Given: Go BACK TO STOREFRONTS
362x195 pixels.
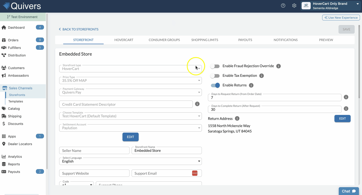Looking at the screenshot, I should coord(79,29).
